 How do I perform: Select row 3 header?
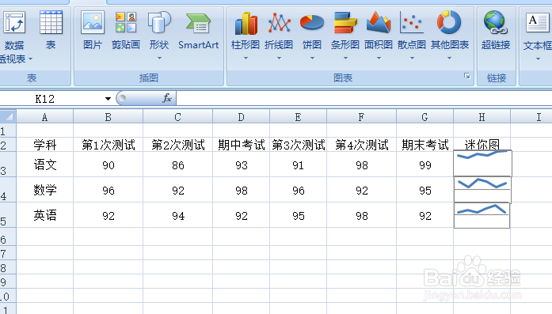[x=8, y=165]
